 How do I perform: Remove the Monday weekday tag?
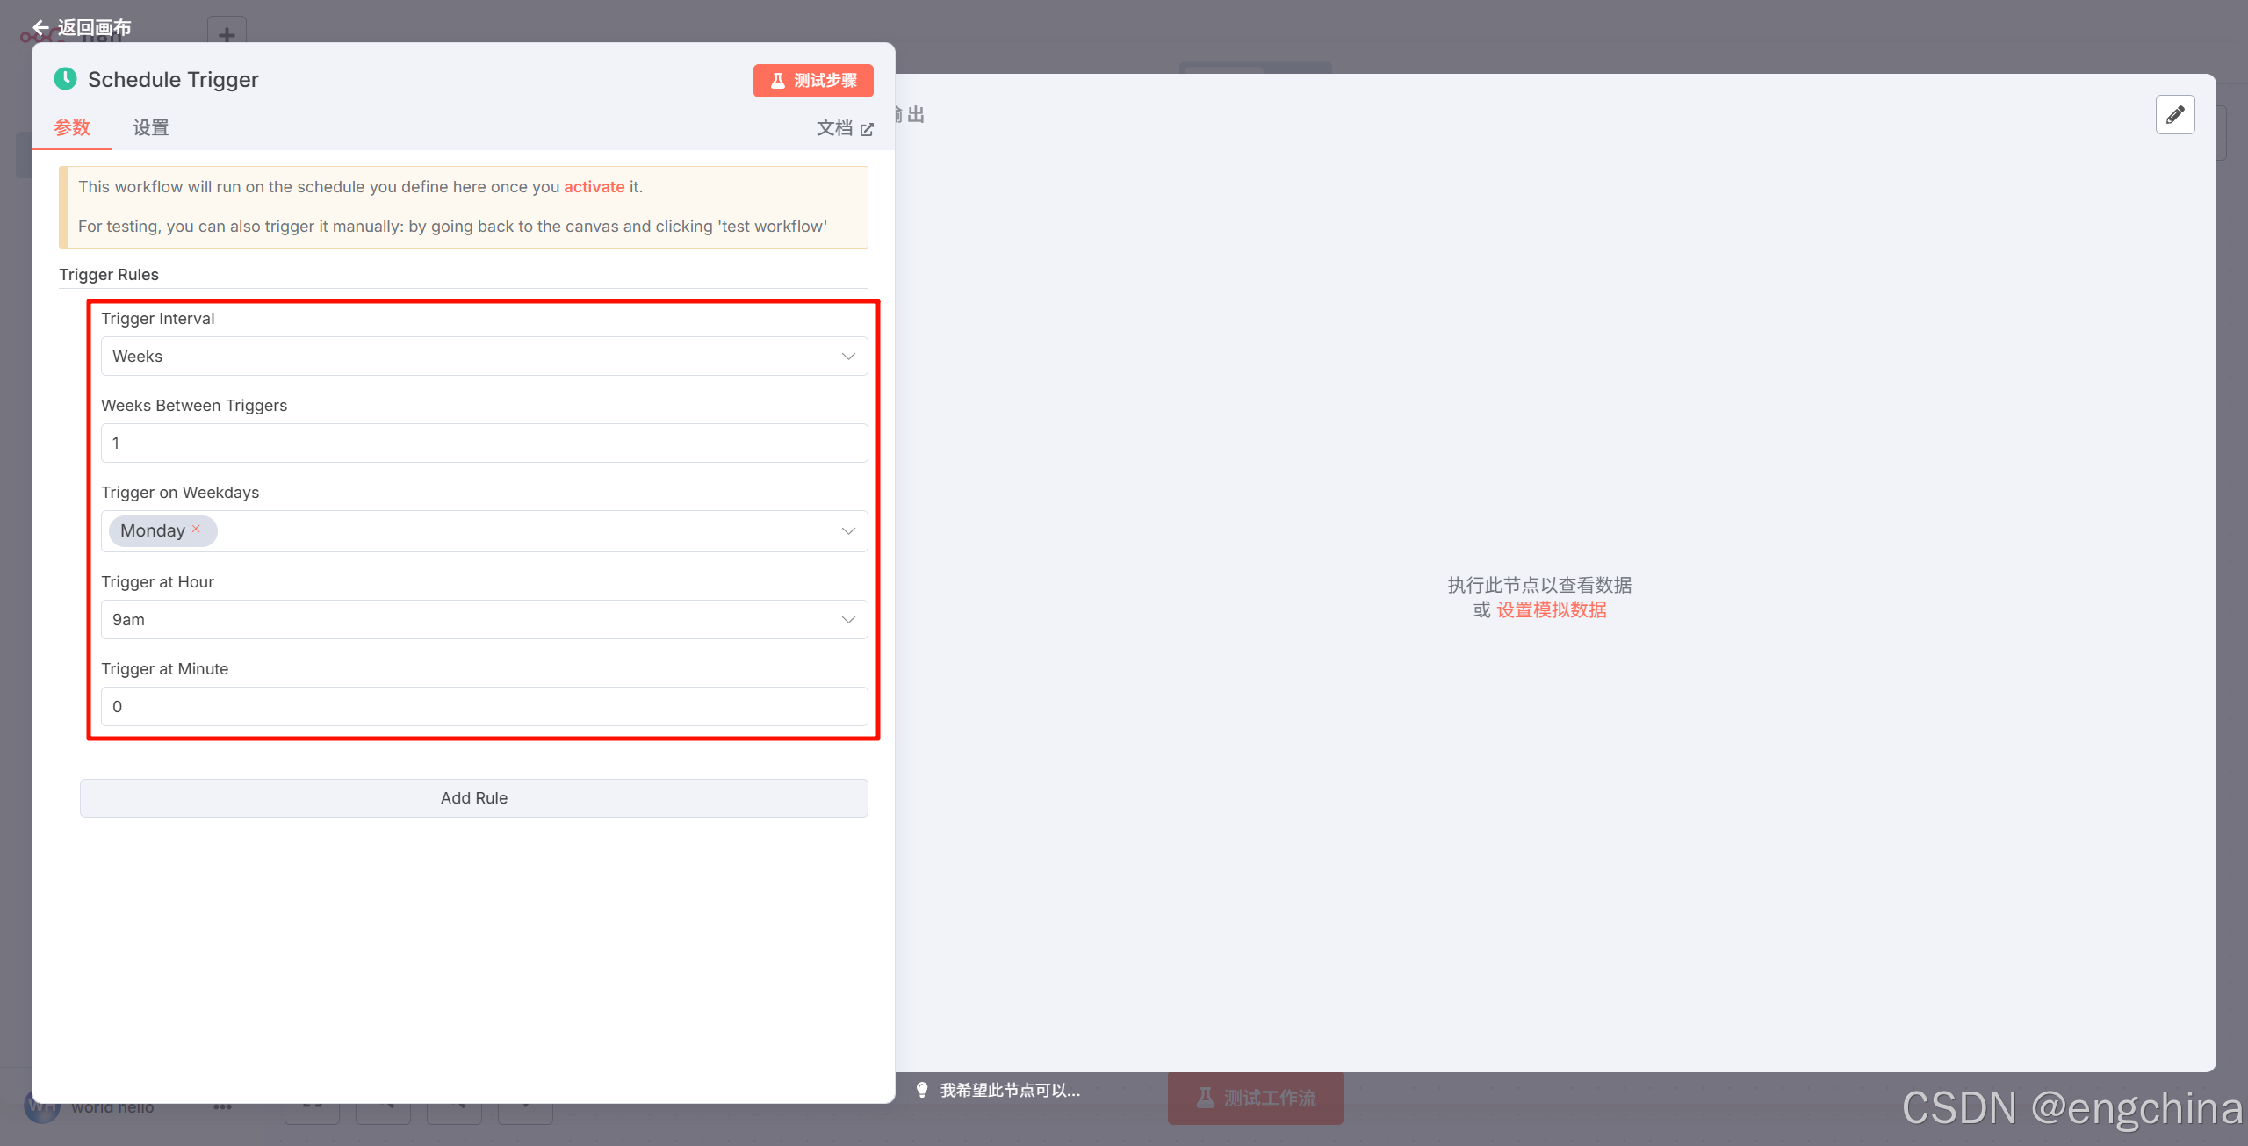(x=196, y=529)
